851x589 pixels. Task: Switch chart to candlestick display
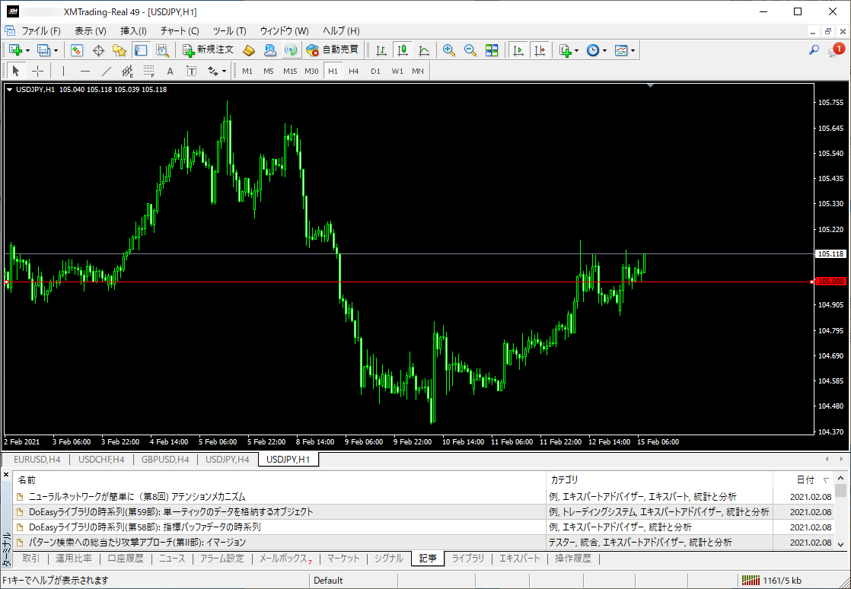click(402, 50)
